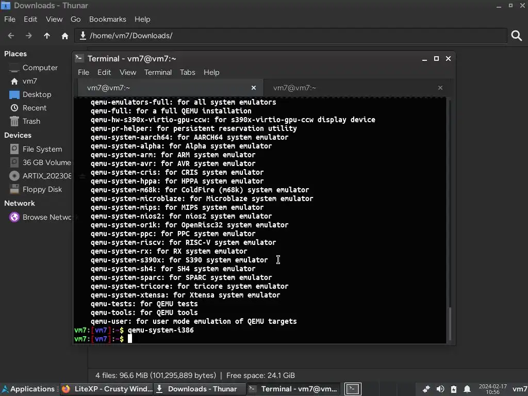The width and height of the screenshot is (528, 396).
Task: Click the /home/vm7/Downloads/ path field
Action: point(291,36)
